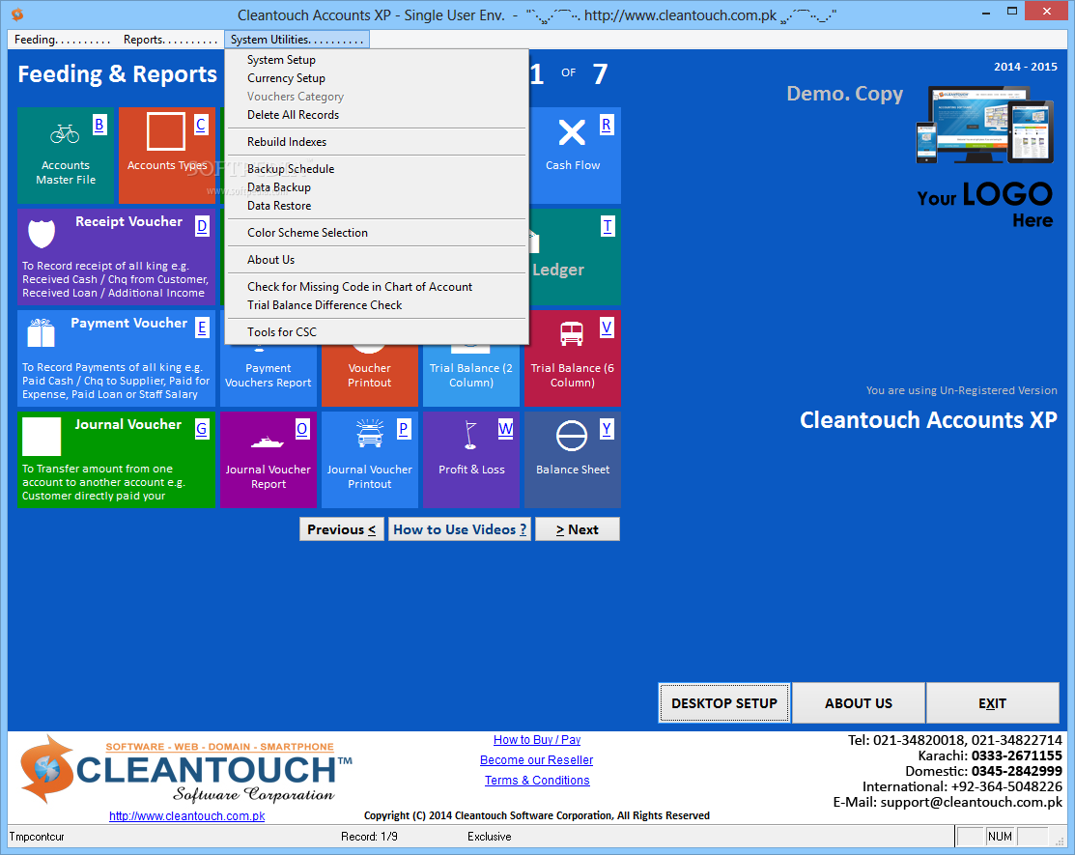The image size is (1075, 855).
Task: Open Terms & Conditions link
Action: (x=537, y=781)
